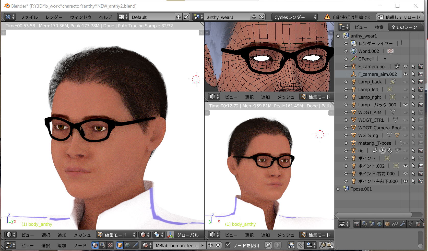Image resolution: width=428 pixels, height=251 pixels.
Task: Hide F_camera rig. with its eye icon
Action: click(405, 66)
